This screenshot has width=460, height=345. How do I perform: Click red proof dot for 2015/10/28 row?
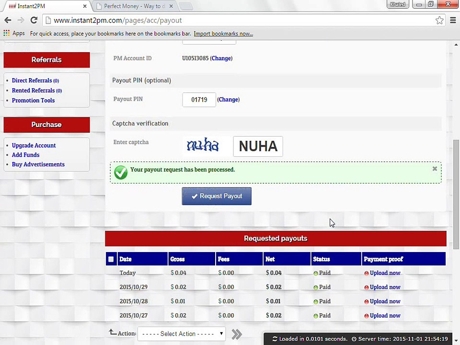click(x=367, y=301)
